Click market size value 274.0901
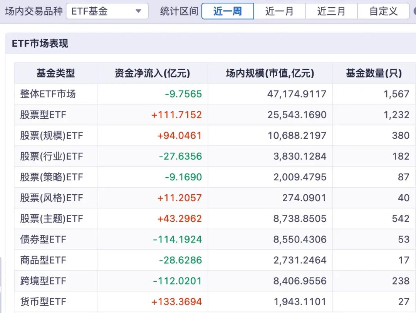The width and height of the screenshot is (416, 313). click(x=304, y=198)
